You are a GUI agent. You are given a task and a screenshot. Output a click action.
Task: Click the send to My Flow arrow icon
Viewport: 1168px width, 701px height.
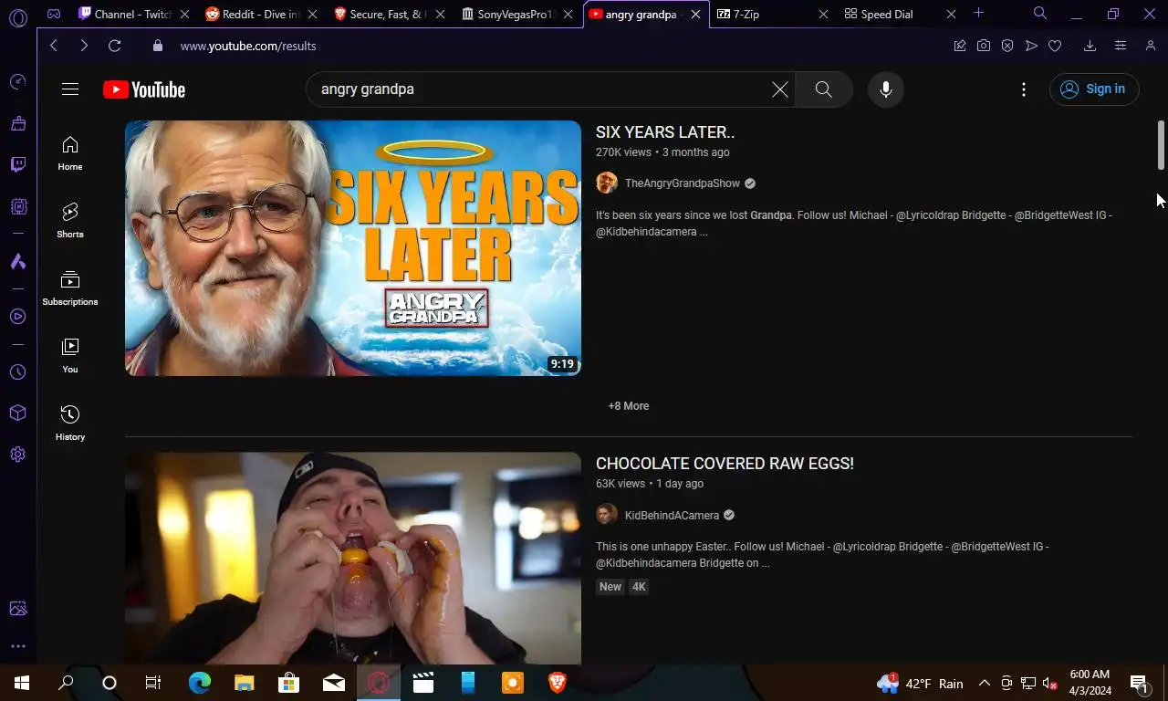point(1031,46)
